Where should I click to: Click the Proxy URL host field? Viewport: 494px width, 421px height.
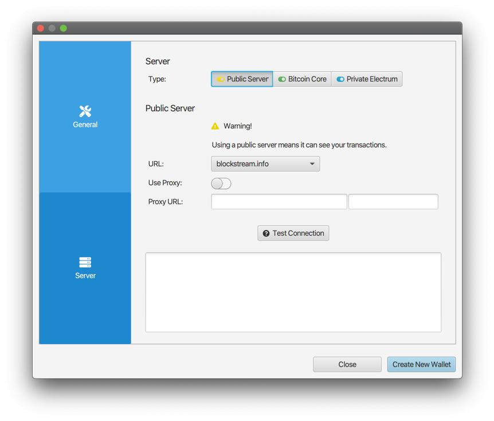point(279,201)
